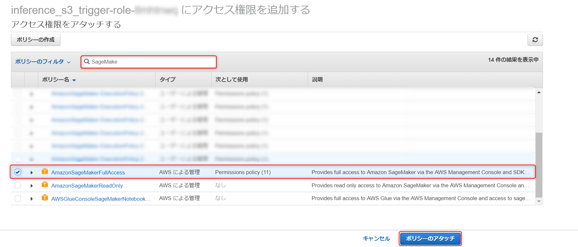The width and height of the screenshot is (578, 247).
Task: Click the orange box icon beside AmazonSageMakerFullAccess
Action: [45, 172]
